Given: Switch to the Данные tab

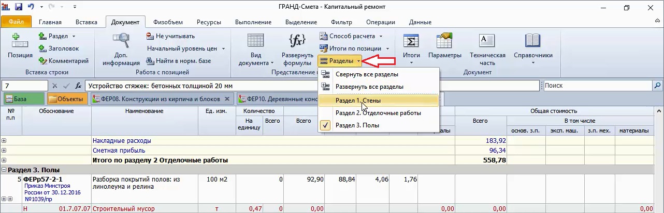Looking at the screenshot, I should coord(420,22).
